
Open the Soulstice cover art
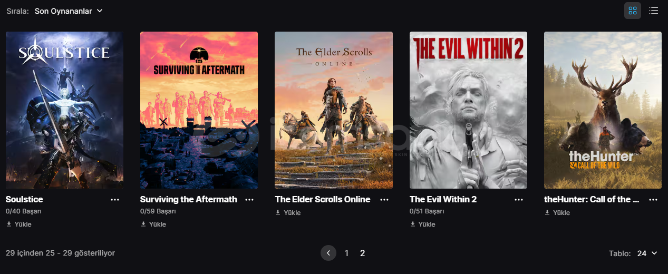coord(64,110)
